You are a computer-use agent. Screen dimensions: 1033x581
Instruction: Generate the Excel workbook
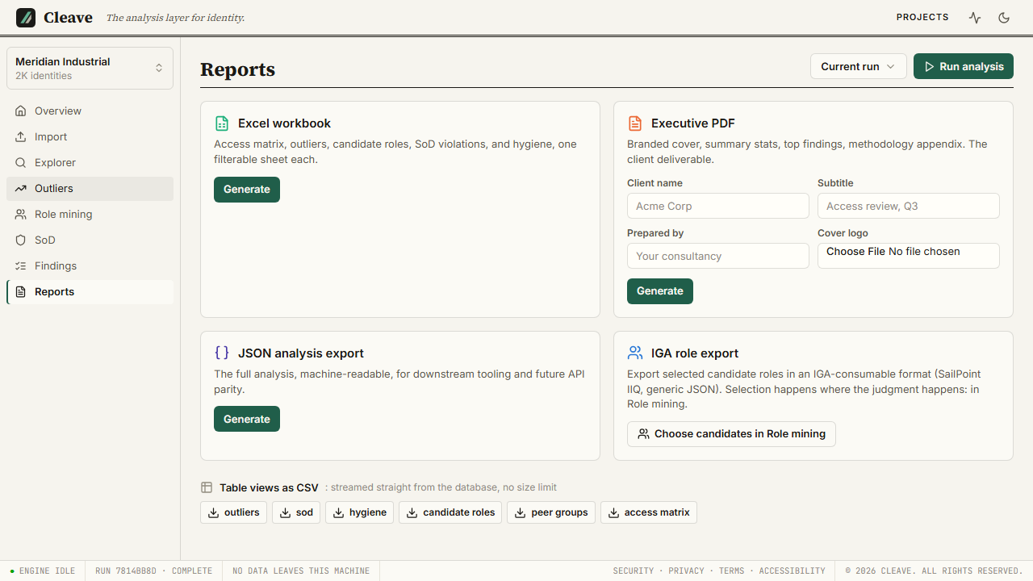(247, 190)
